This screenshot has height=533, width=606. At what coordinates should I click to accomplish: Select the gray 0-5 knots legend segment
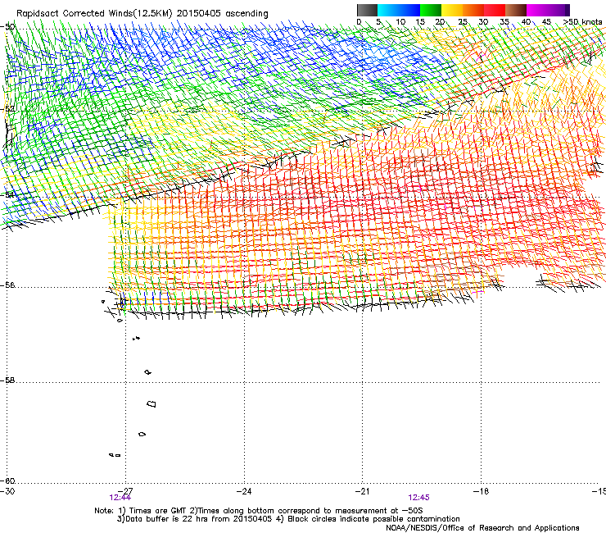coord(367,10)
